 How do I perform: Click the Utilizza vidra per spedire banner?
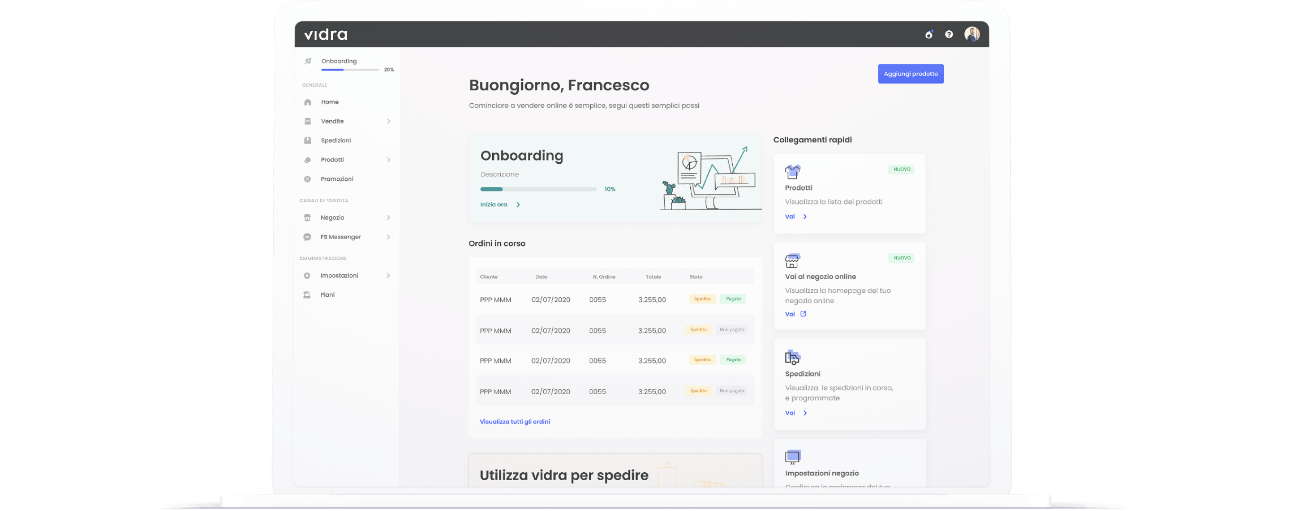pyautogui.click(x=615, y=470)
